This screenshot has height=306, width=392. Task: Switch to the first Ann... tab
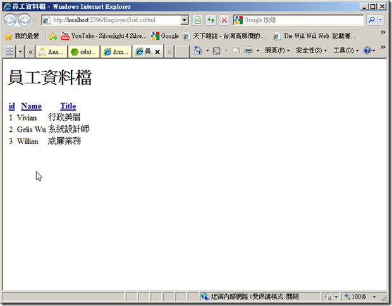tap(52, 52)
